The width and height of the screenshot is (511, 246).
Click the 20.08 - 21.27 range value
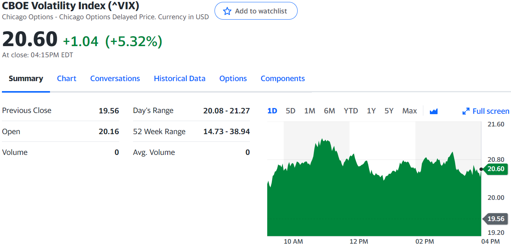(226, 111)
